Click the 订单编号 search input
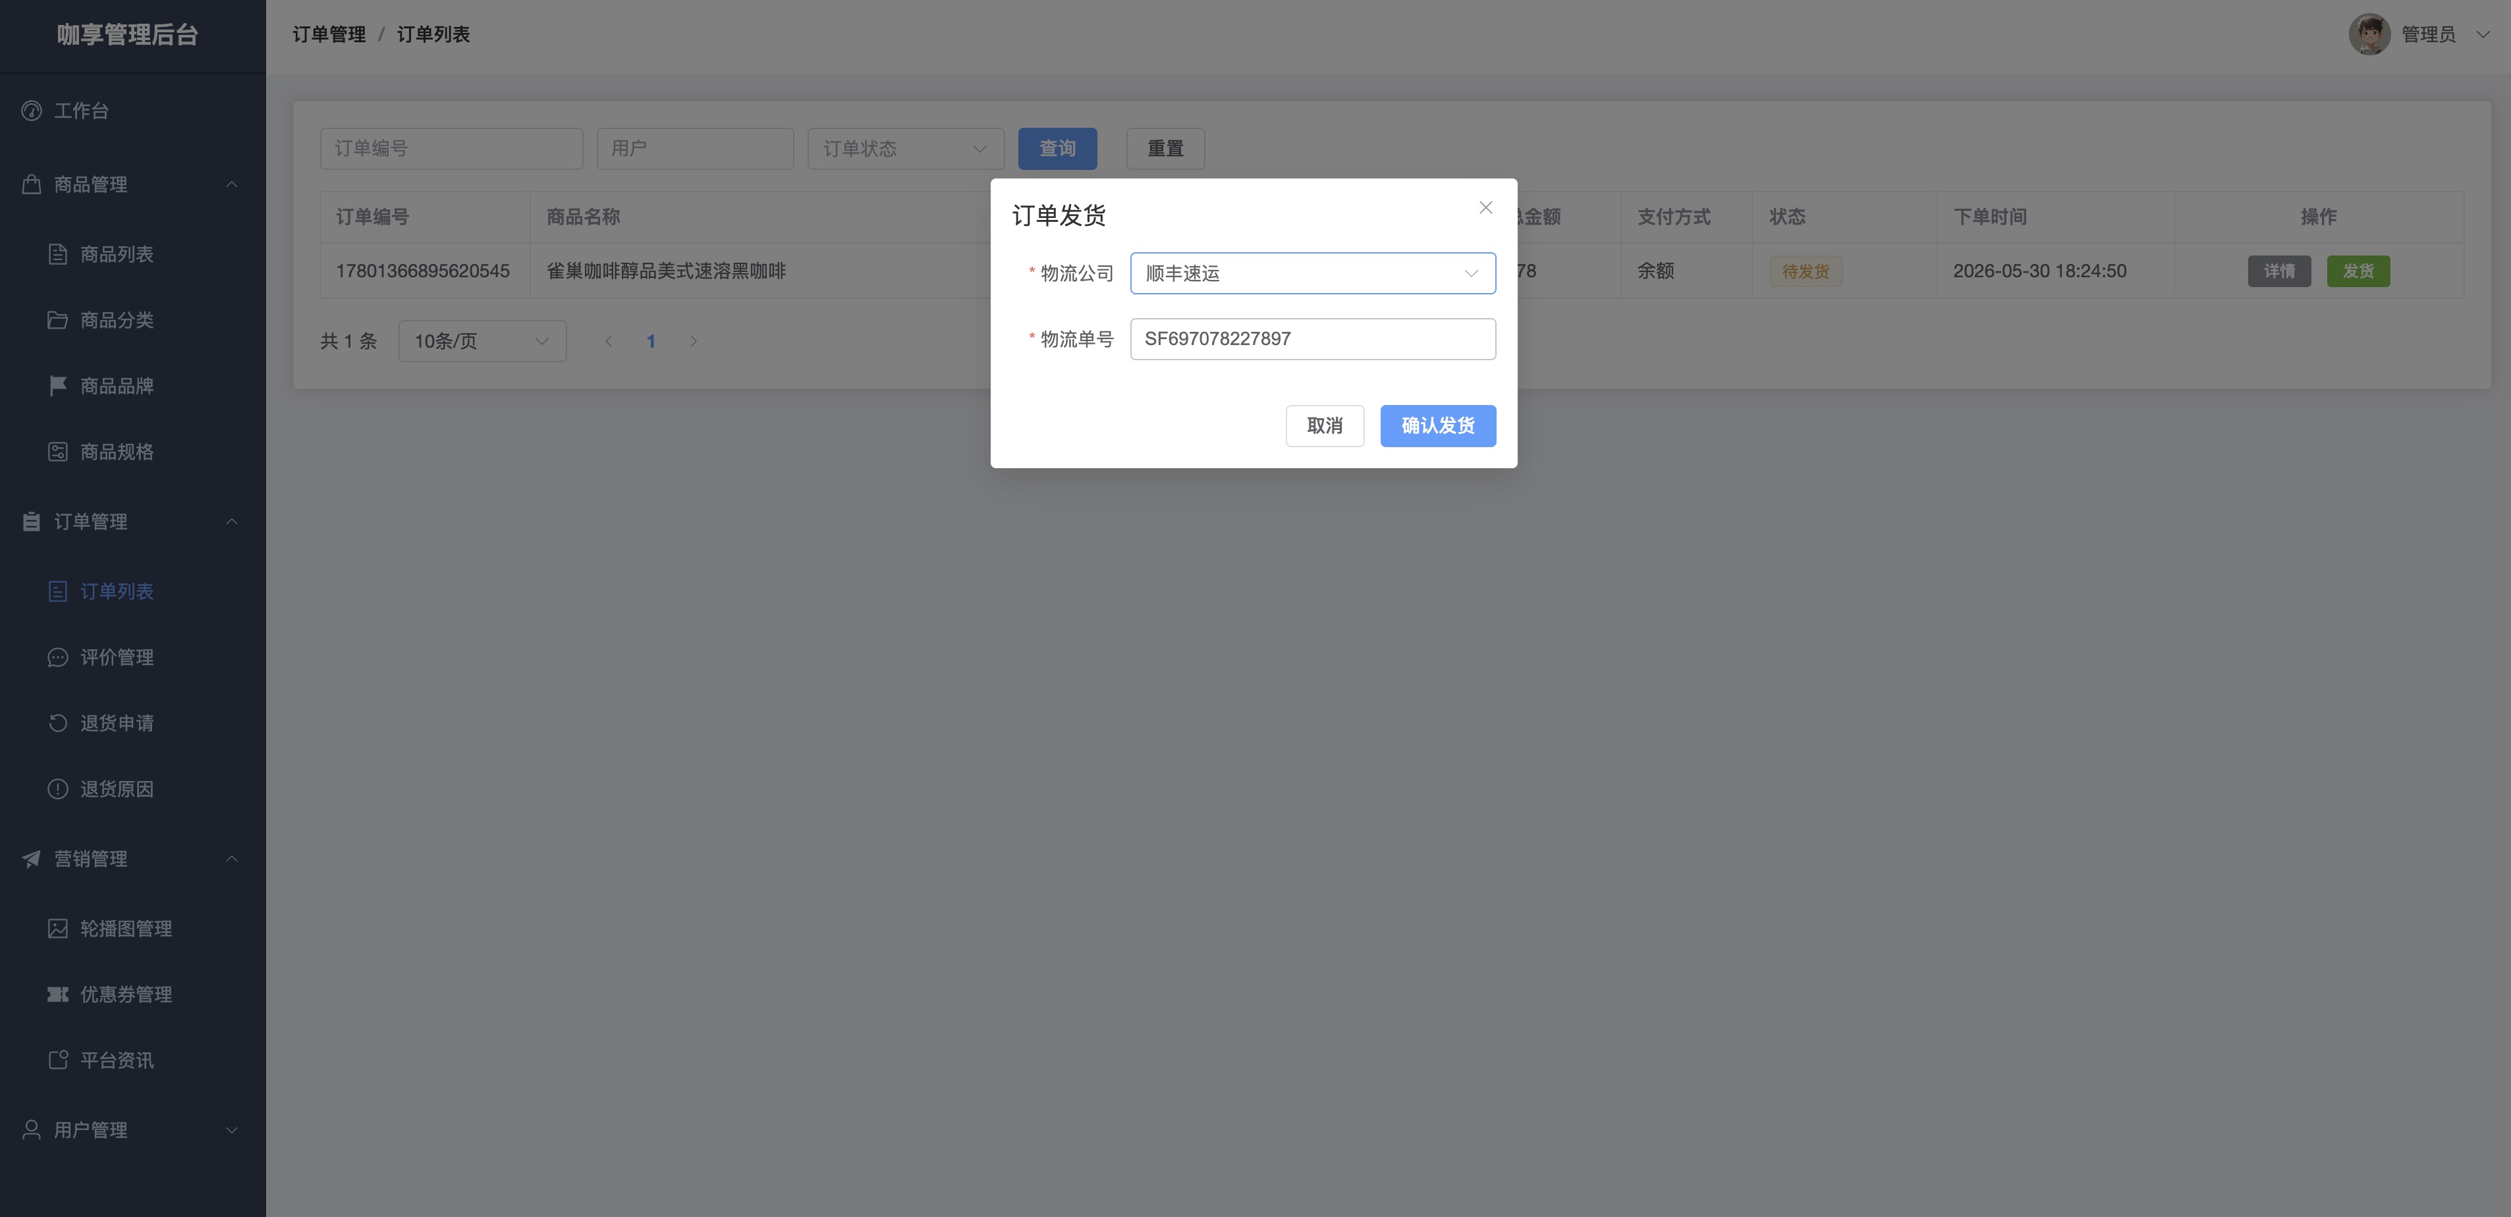The image size is (2511, 1217). click(x=451, y=148)
